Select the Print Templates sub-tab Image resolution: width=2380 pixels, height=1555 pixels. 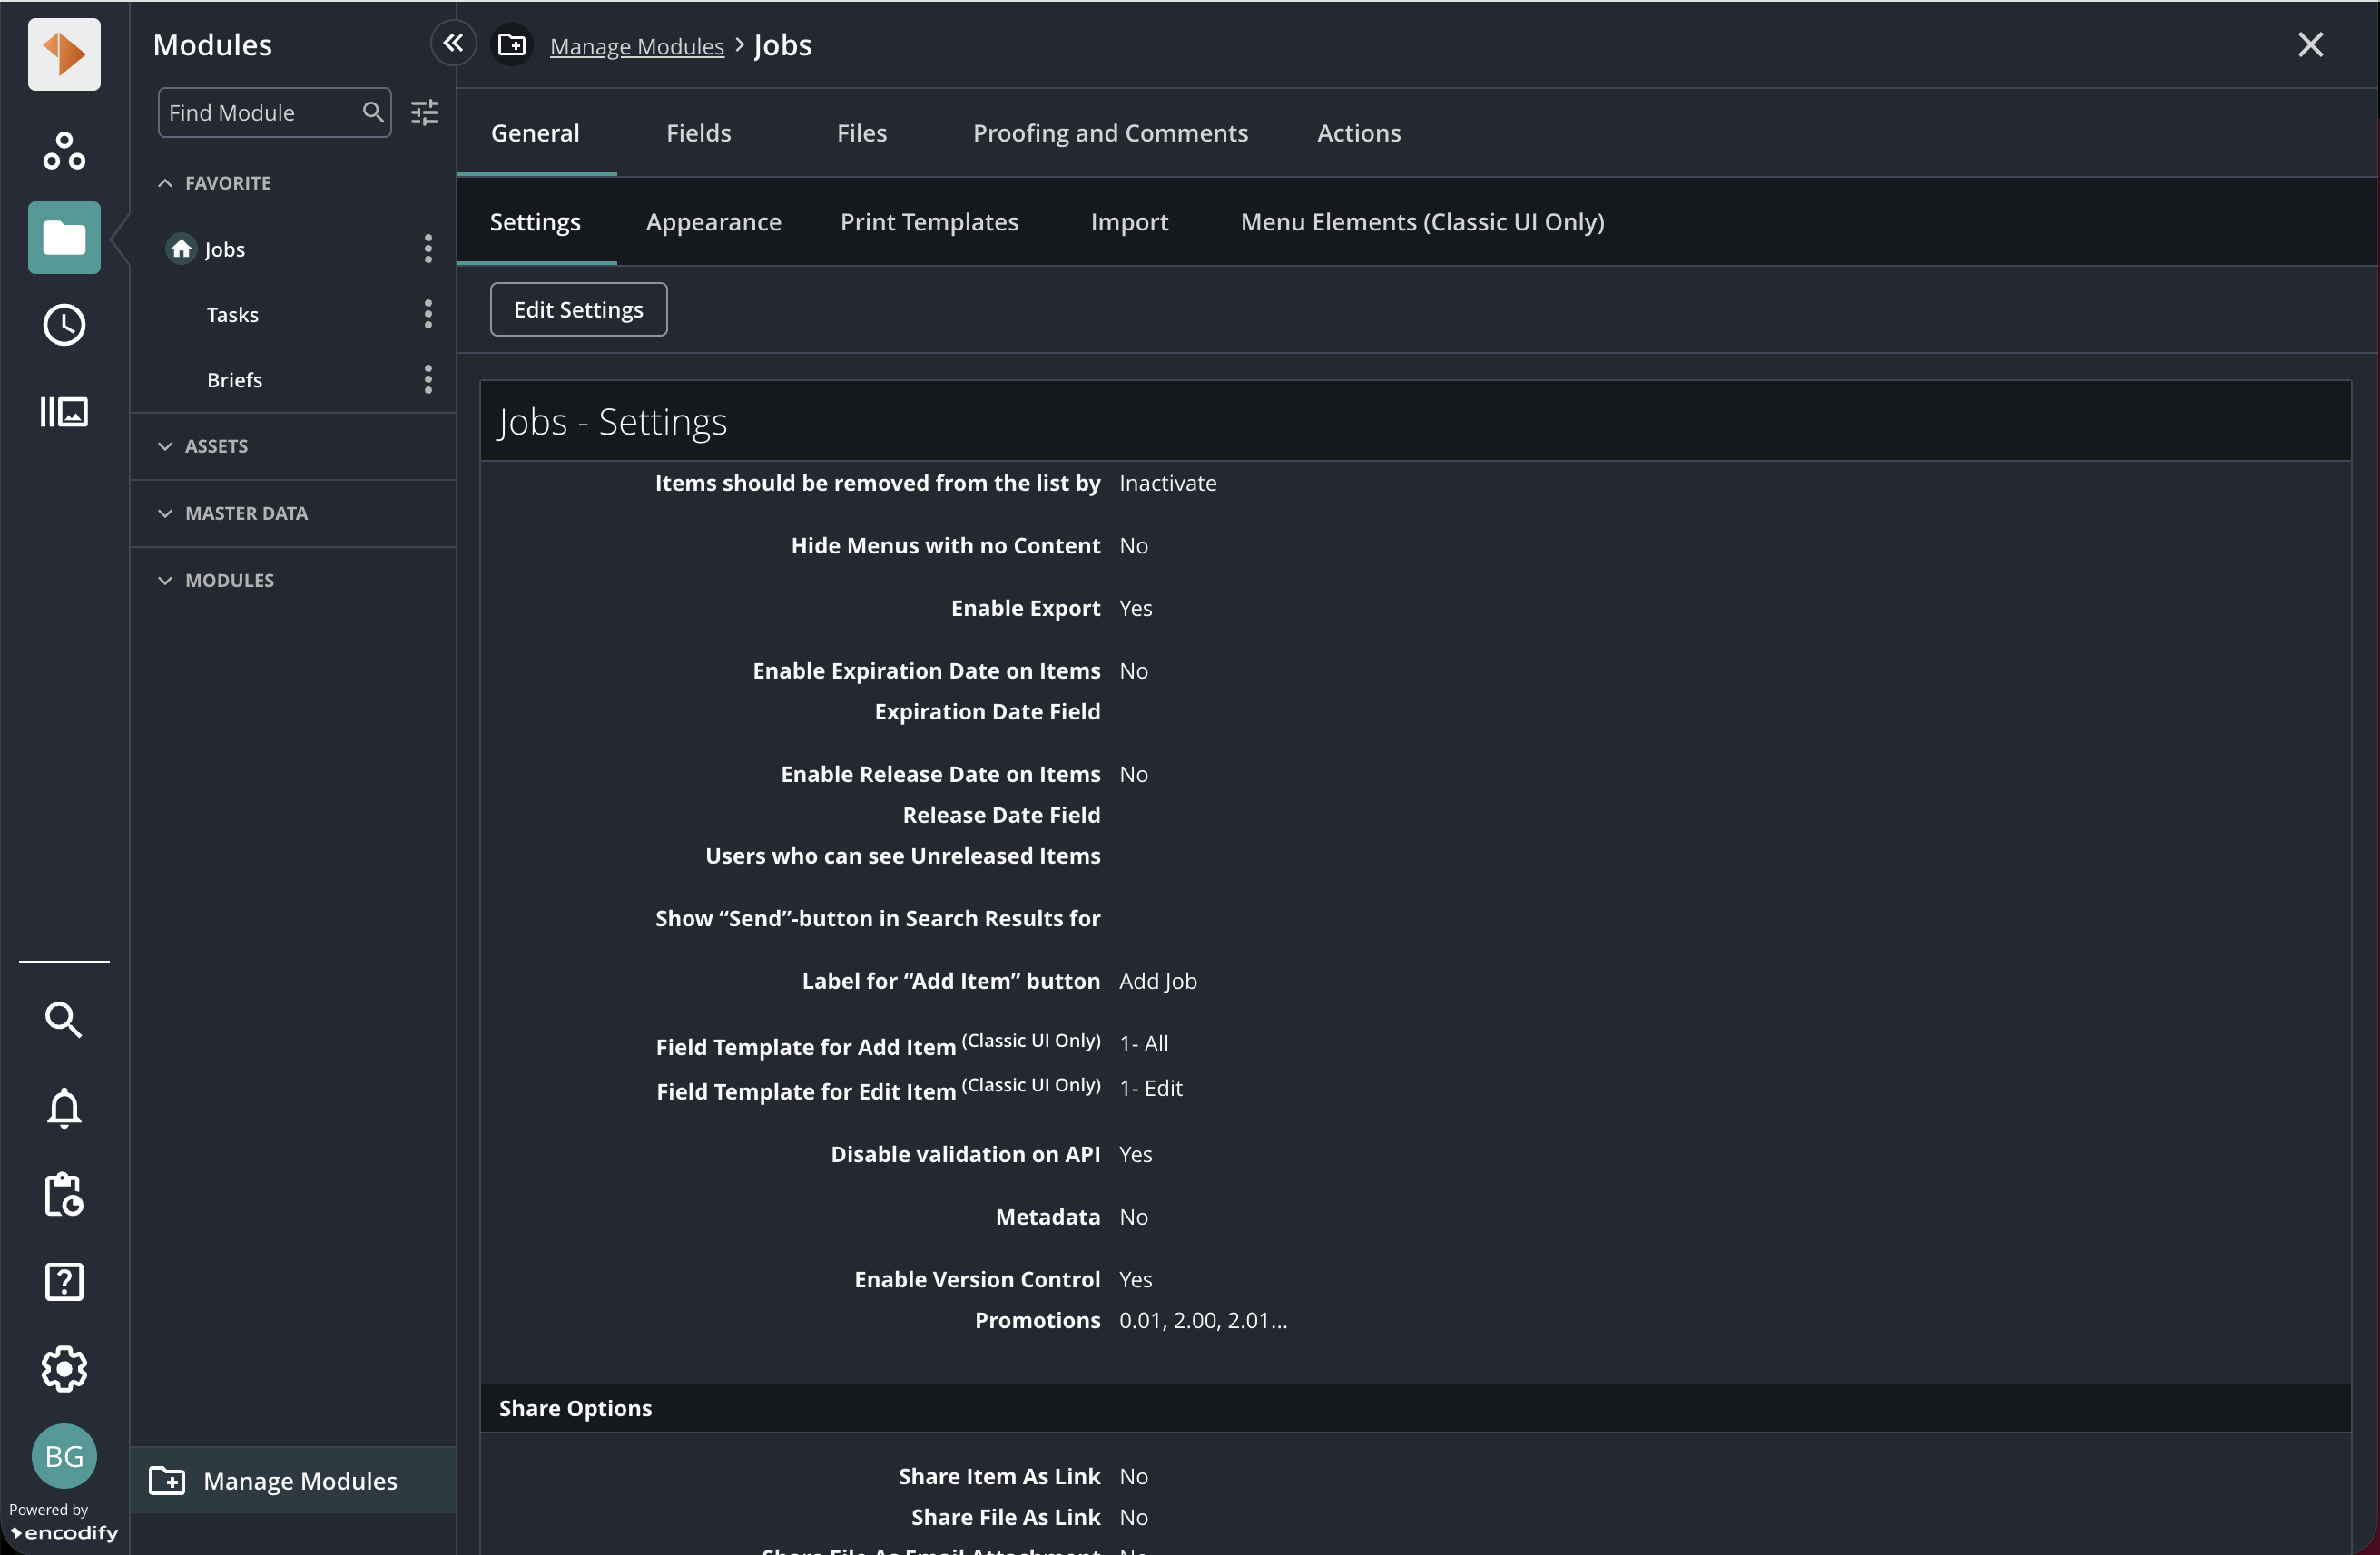tap(929, 222)
